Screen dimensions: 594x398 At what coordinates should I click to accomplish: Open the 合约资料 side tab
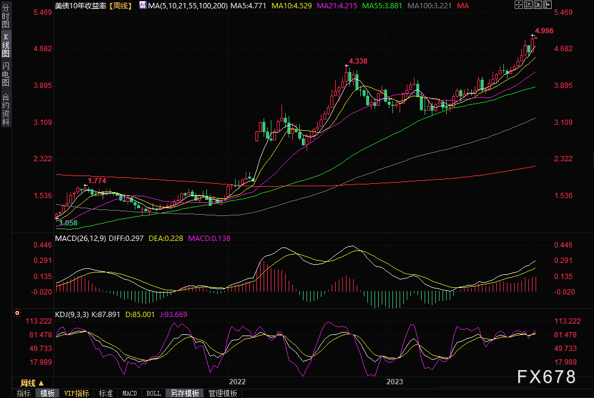click(5, 109)
